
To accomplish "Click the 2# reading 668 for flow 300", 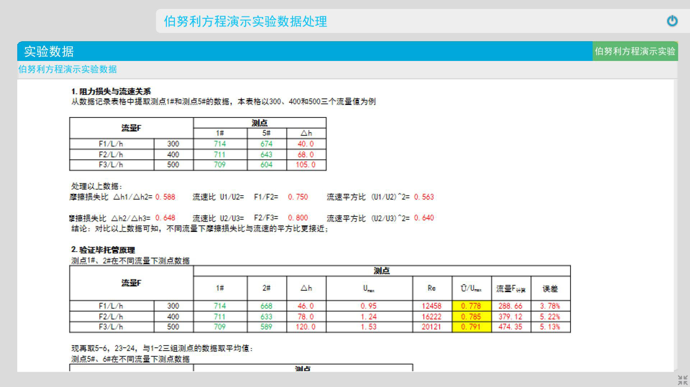I will tap(266, 306).
